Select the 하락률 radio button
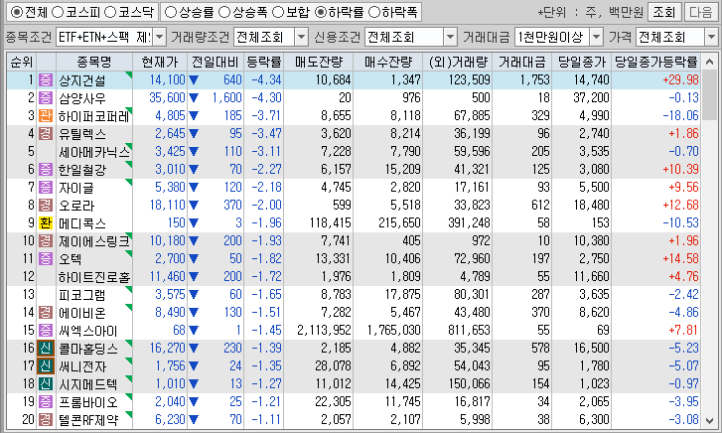Screen dimensions: 722x433 coord(321,13)
